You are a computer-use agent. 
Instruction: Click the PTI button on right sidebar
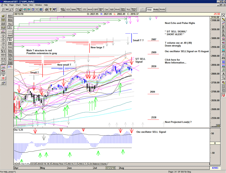tap(223, 59)
